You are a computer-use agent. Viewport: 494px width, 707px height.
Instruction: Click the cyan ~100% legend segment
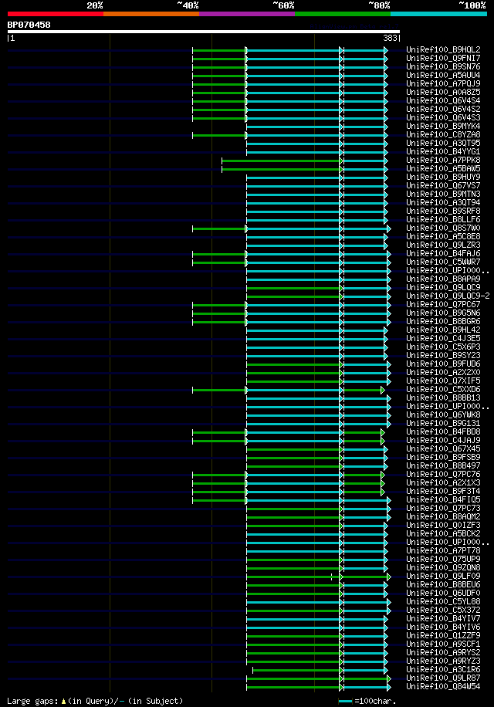click(438, 14)
